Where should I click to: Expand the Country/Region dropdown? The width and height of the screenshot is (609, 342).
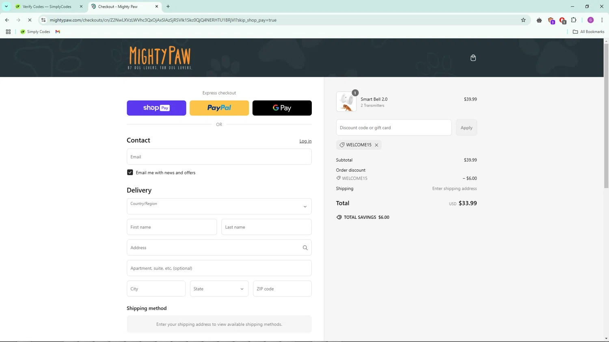(219, 206)
